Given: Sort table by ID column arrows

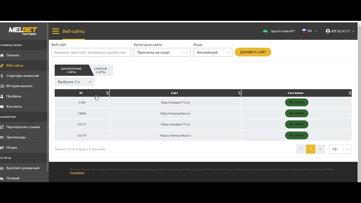Looking at the screenshot, I should pyautogui.click(x=107, y=93).
